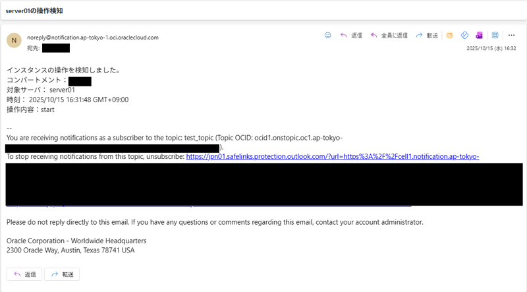
Task: Click the redacted recipient after 宛先
Action: pos(56,48)
